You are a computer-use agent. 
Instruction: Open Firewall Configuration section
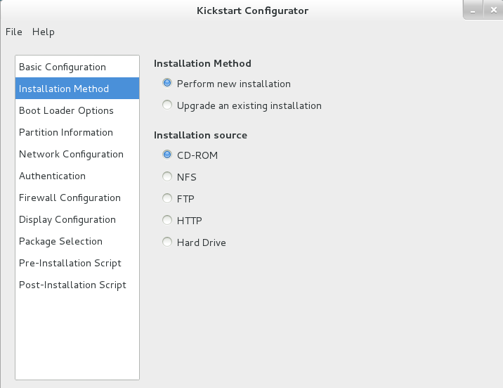[70, 198]
